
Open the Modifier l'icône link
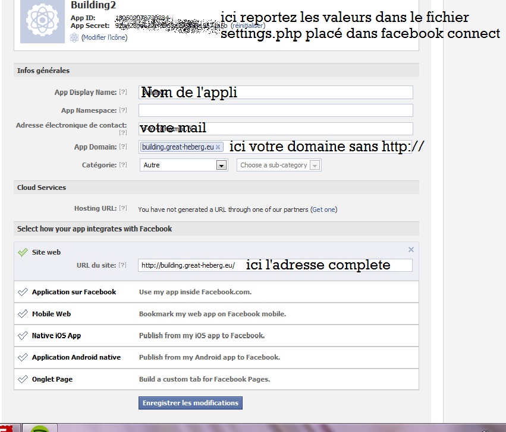click(x=104, y=38)
